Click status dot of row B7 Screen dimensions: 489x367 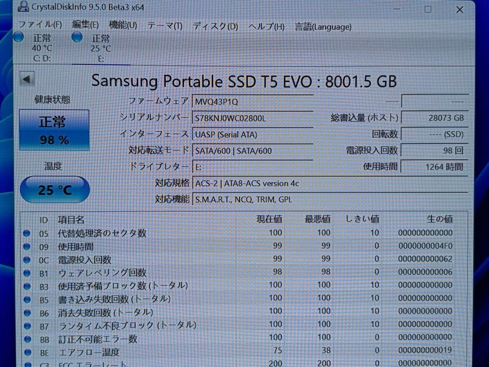(x=27, y=325)
